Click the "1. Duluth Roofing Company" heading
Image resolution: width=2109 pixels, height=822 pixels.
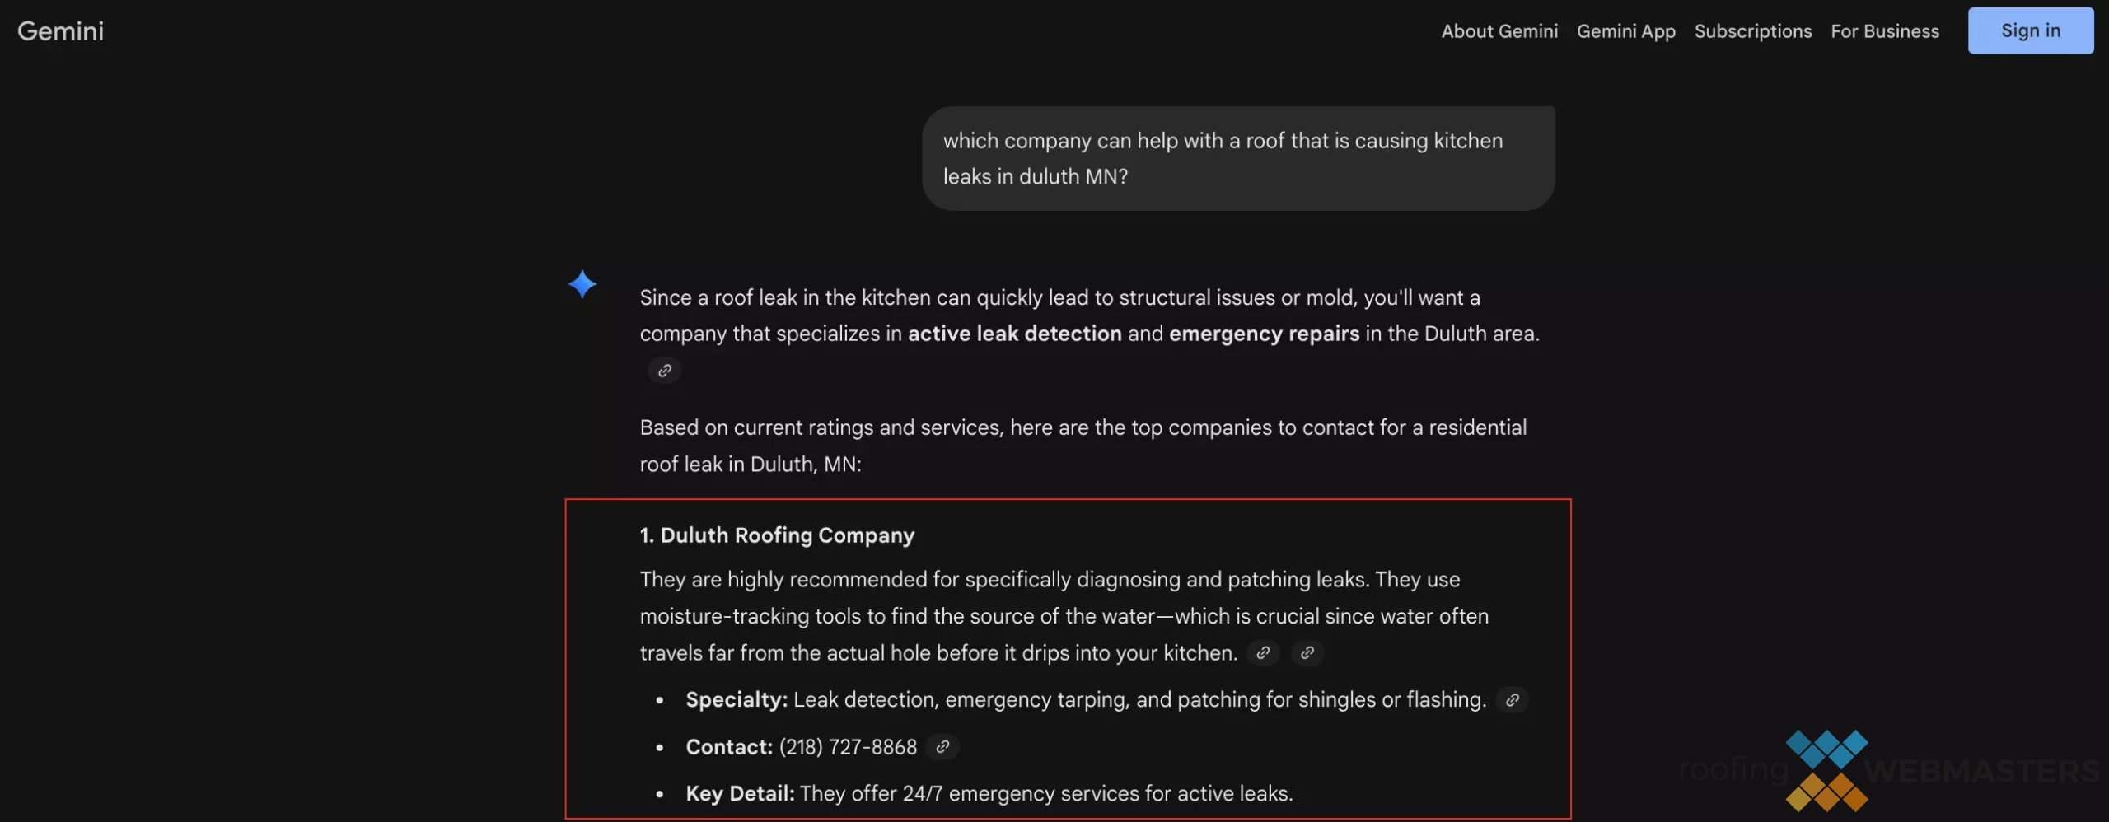point(777,535)
